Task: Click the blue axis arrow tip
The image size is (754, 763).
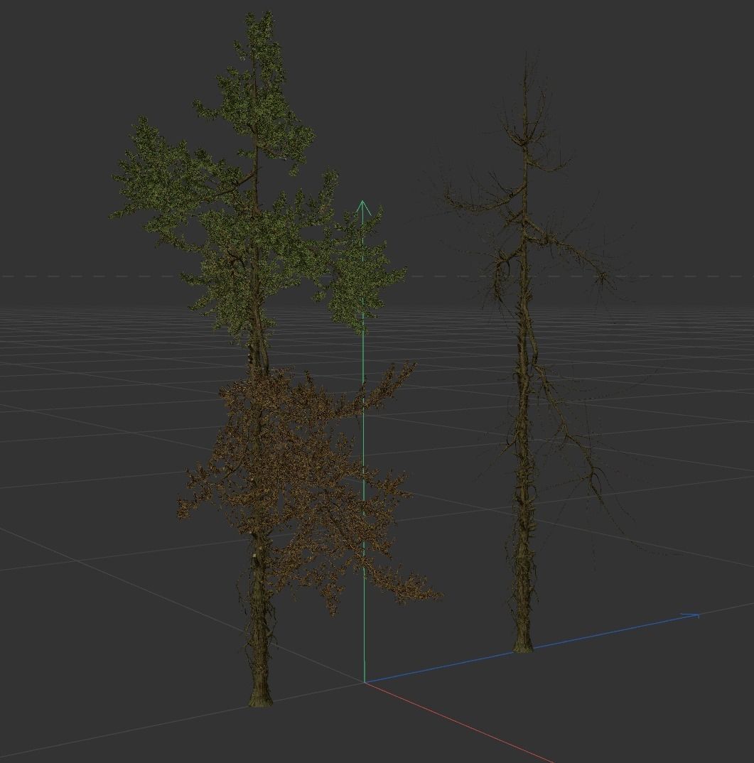Action: point(691,616)
